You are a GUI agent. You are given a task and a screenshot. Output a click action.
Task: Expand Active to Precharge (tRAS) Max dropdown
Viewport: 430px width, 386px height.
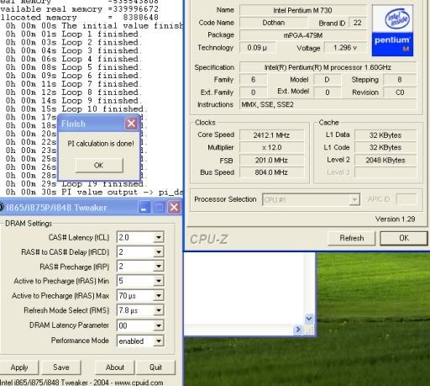tap(159, 295)
